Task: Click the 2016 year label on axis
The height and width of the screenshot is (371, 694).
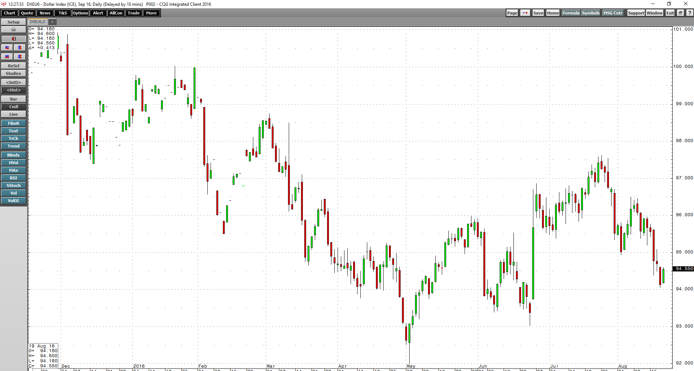Action: (x=139, y=366)
